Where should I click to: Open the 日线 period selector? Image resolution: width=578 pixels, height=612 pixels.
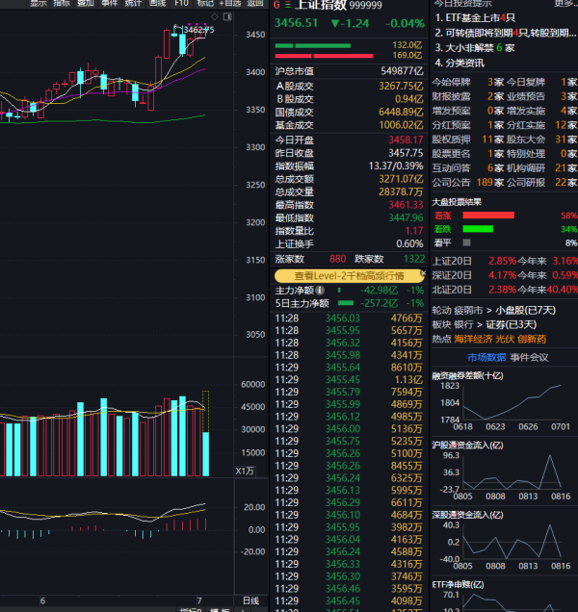(x=250, y=600)
